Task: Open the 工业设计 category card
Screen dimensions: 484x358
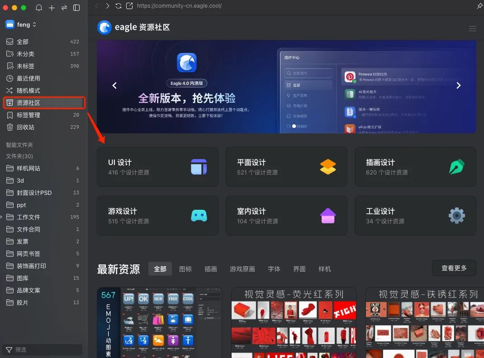Action: 416,216
